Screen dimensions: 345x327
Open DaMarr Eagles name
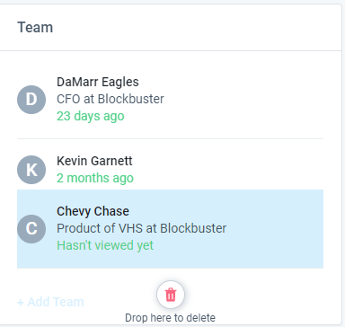pos(98,82)
